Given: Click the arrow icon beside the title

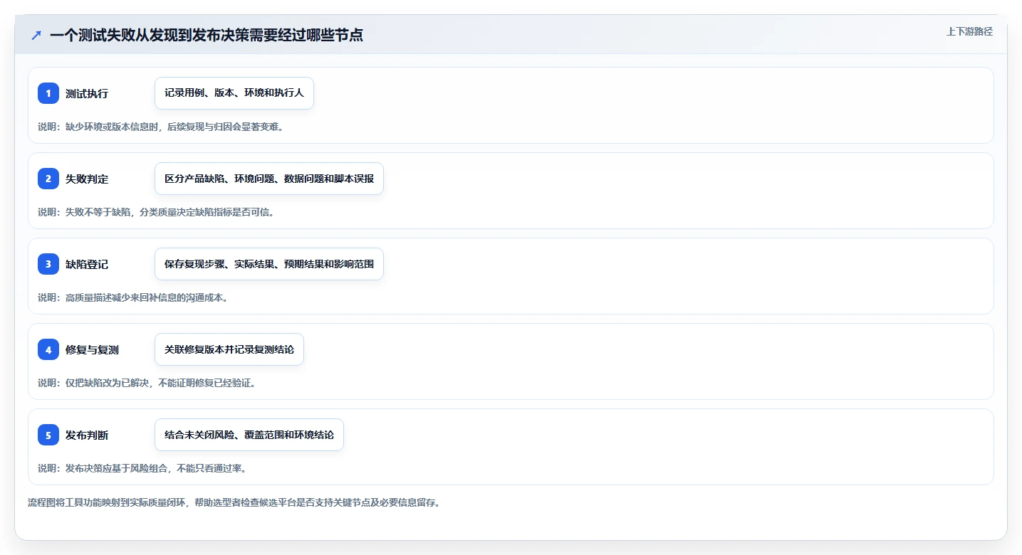Looking at the screenshot, I should pyautogui.click(x=36, y=35).
